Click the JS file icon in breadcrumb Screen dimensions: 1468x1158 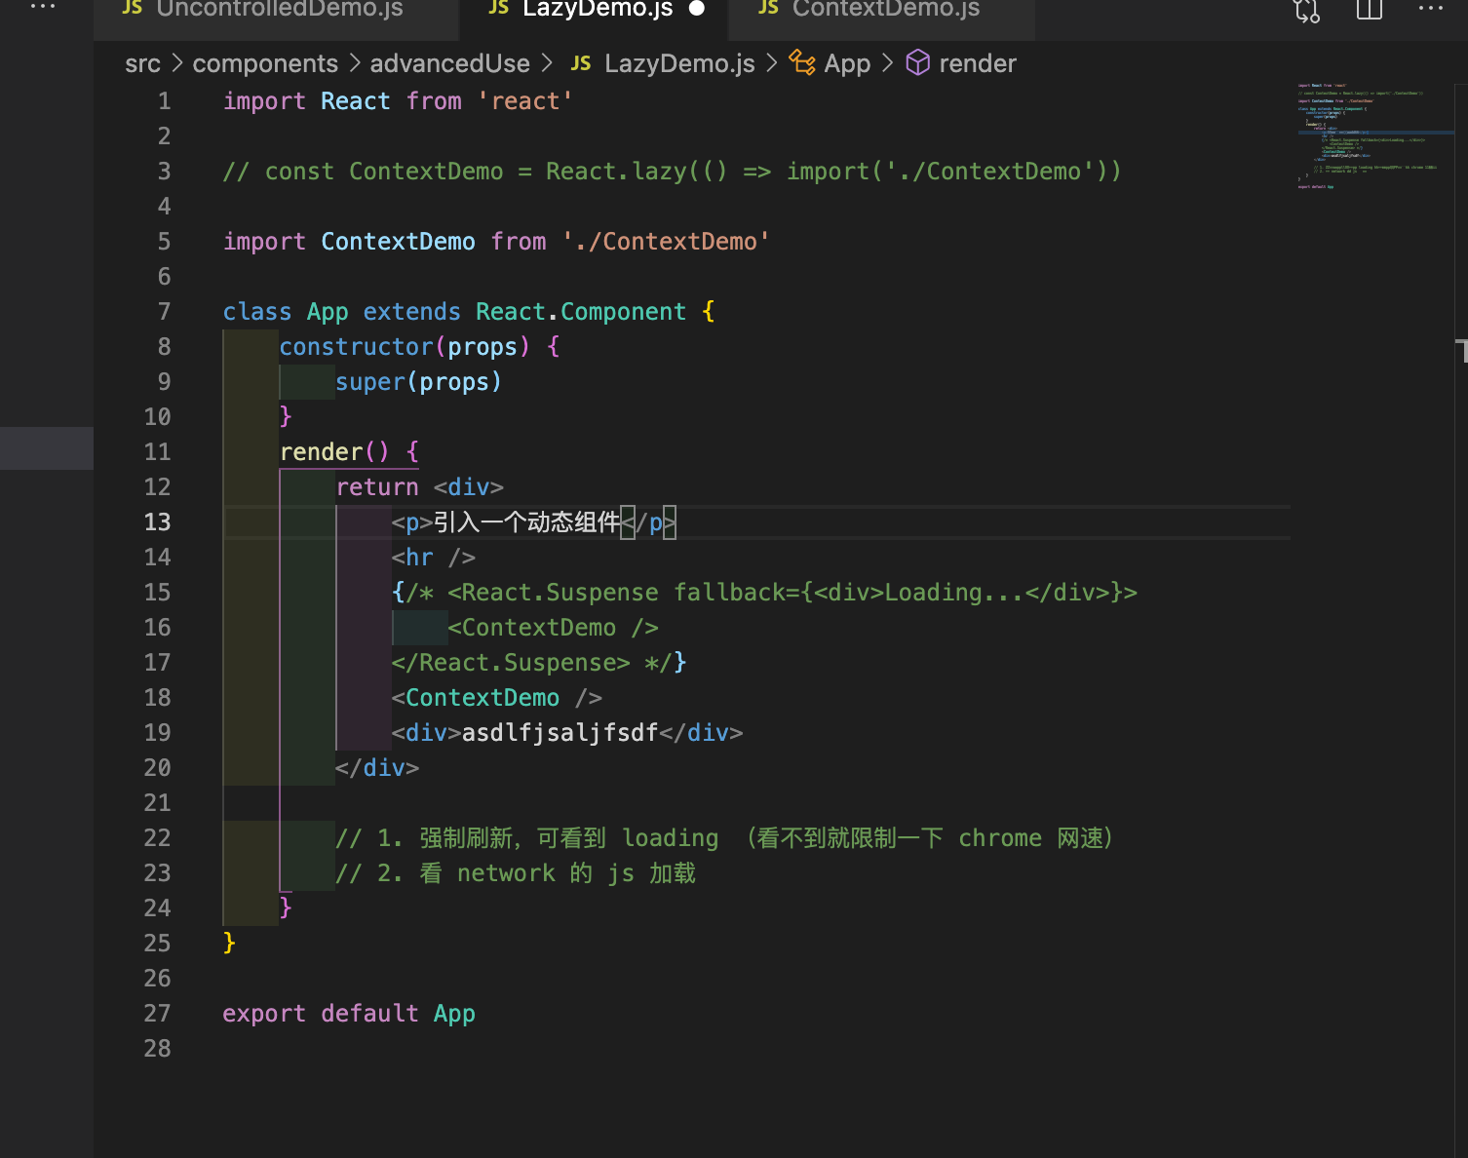point(581,63)
